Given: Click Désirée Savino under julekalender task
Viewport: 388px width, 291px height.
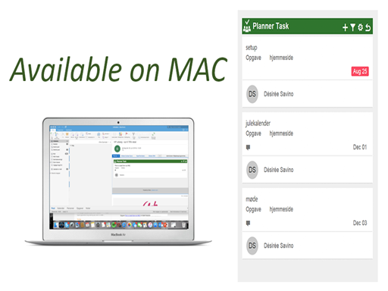Looking at the screenshot, I should (x=279, y=170).
